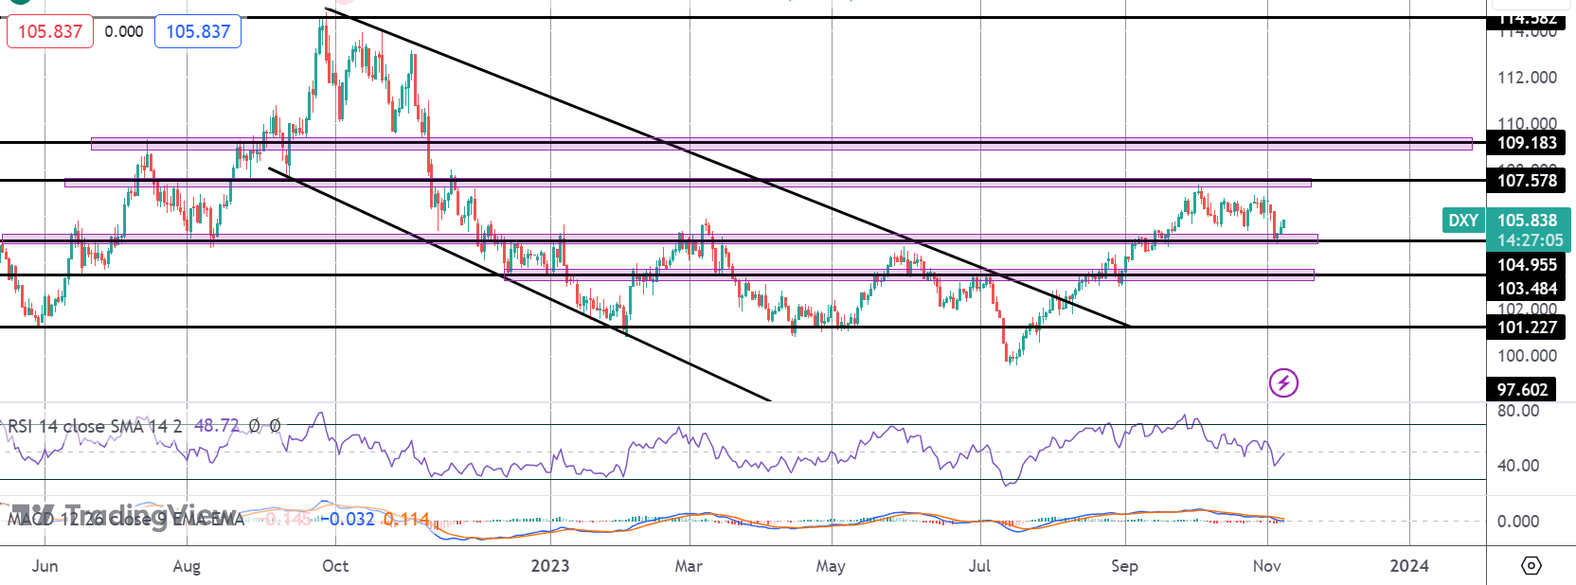Viewport: 1576px width, 585px height.
Task: Click the RSI value 48.72 in legend
Action: (217, 426)
